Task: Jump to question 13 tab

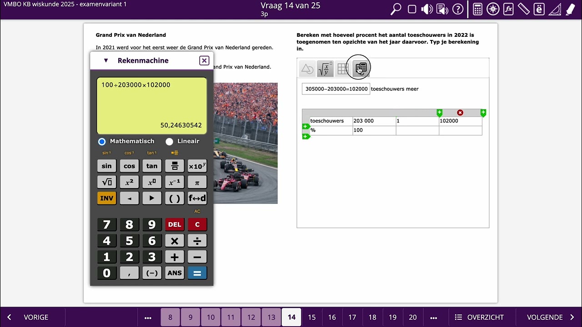Action: [x=271, y=317]
